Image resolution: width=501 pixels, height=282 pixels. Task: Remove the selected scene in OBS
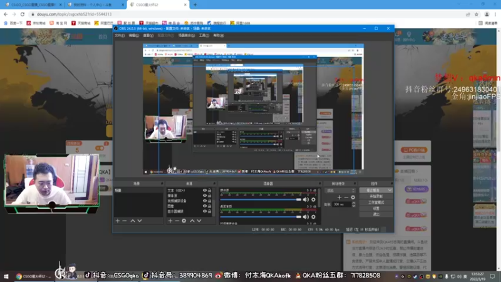coord(125,221)
